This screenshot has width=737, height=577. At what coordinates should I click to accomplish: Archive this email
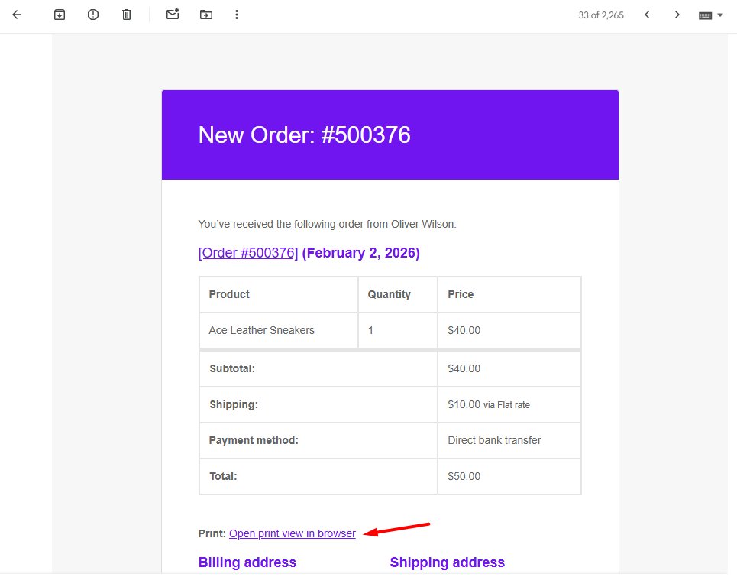click(x=59, y=15)
